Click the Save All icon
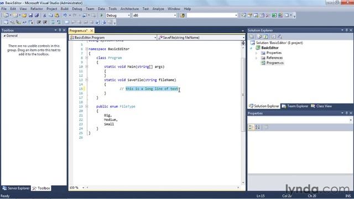 click(x=37, y=15)
